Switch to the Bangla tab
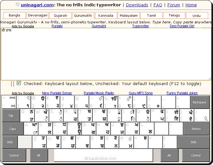The width and height of the screenshot is (213, 165). pos(15,15)
